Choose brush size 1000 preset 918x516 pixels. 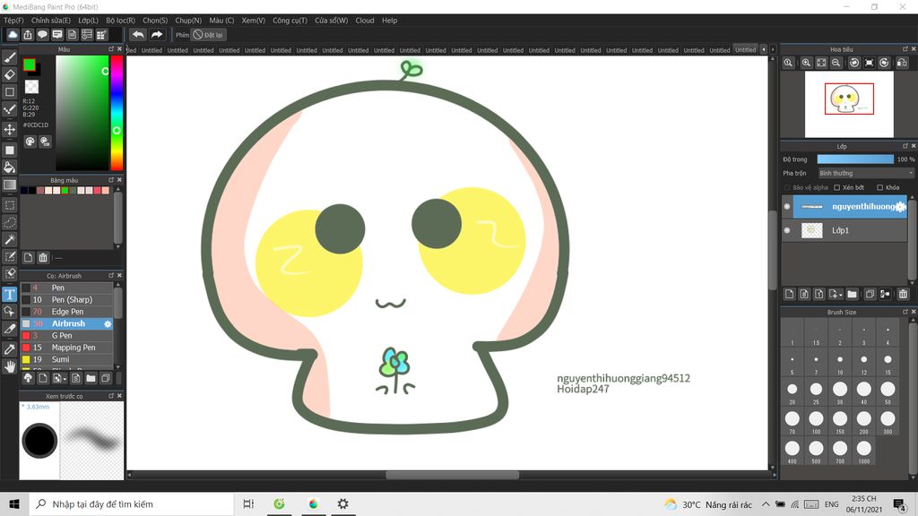(x=864, y=451)
